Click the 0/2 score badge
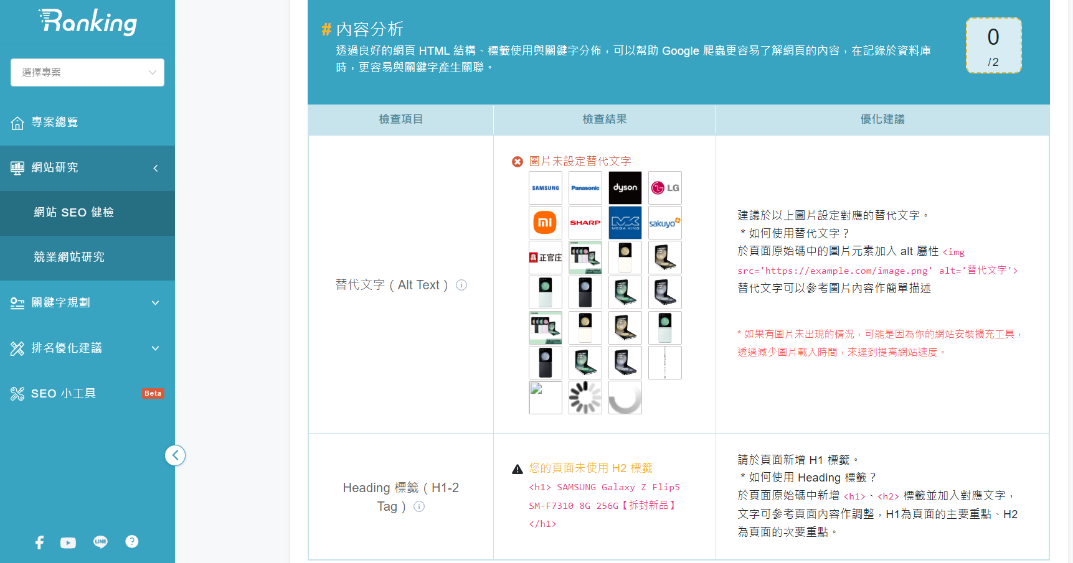Image resolution: width=1073 pixels, height=563 pixels. point(993,45)
